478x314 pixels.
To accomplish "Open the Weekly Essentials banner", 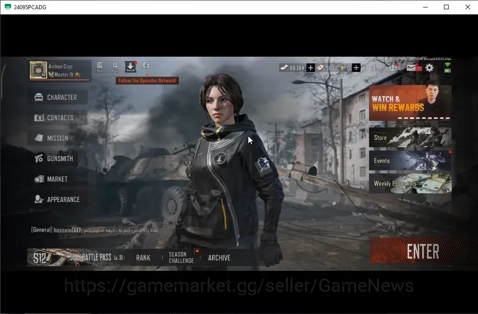I will (410, 183).
